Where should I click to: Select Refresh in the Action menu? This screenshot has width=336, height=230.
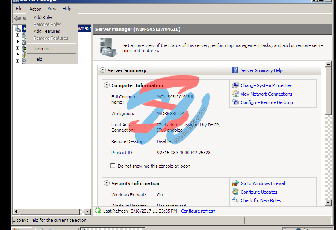[41, 49]
